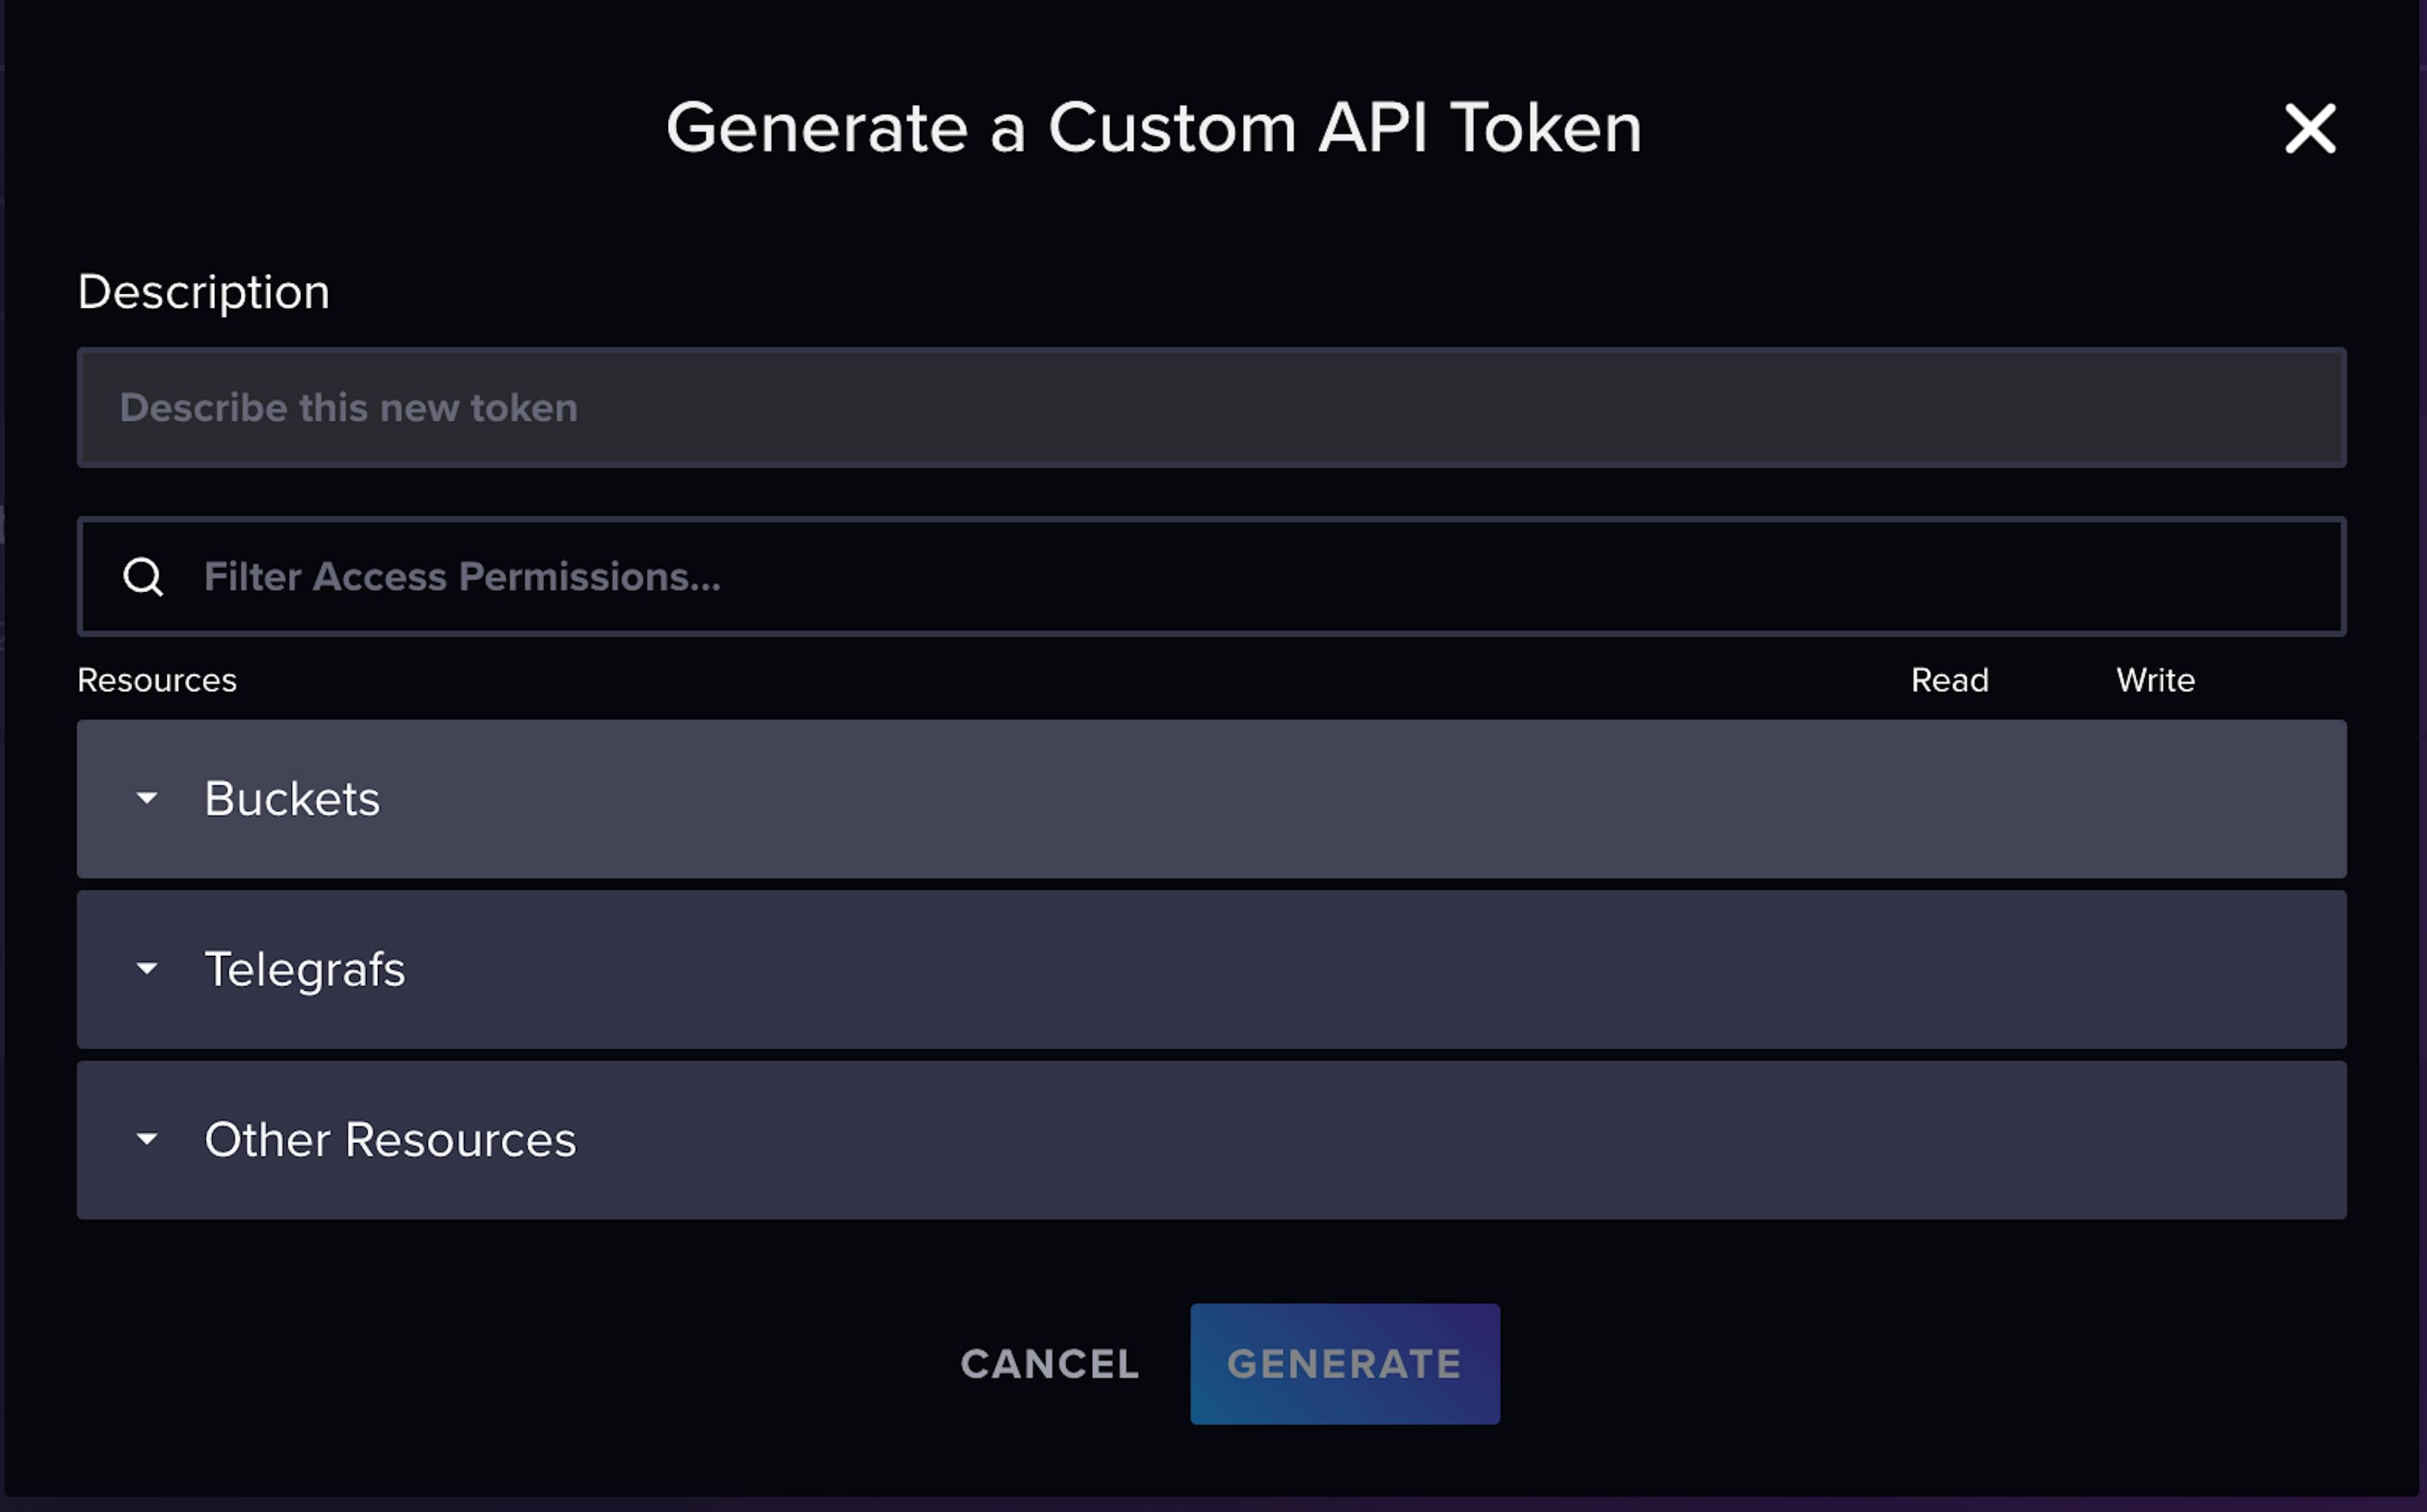Close the Generate Custom API Token dialog
The height and width of the screenshot is (1512, 2427).
2309,129
